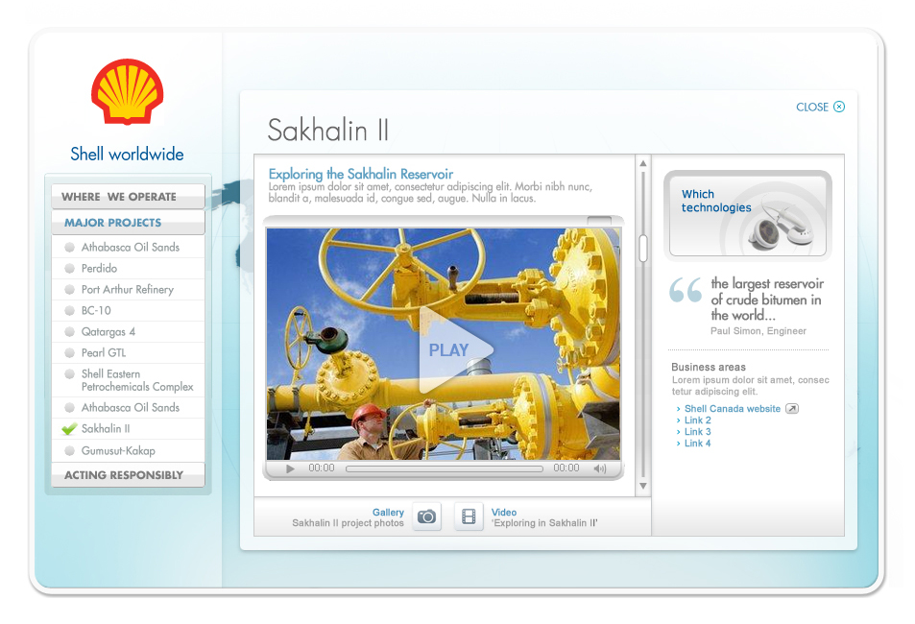Click the video progress seek bar
This screenshot has width=915, height=624.
pyautogui.click(x=444, y=468)
